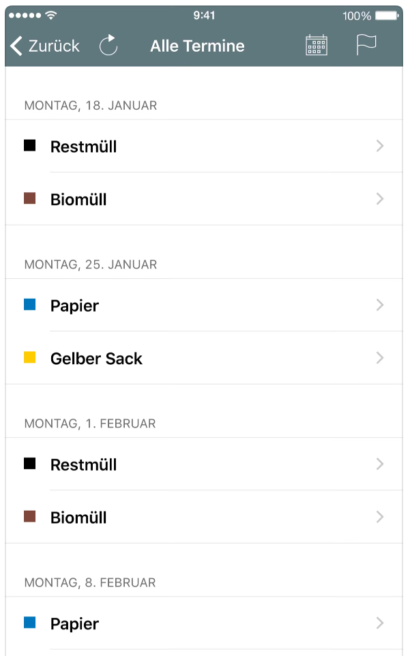Open Gelber Sack details chevron
Screen dimensions: 412x656
click(x=380, y=358)
